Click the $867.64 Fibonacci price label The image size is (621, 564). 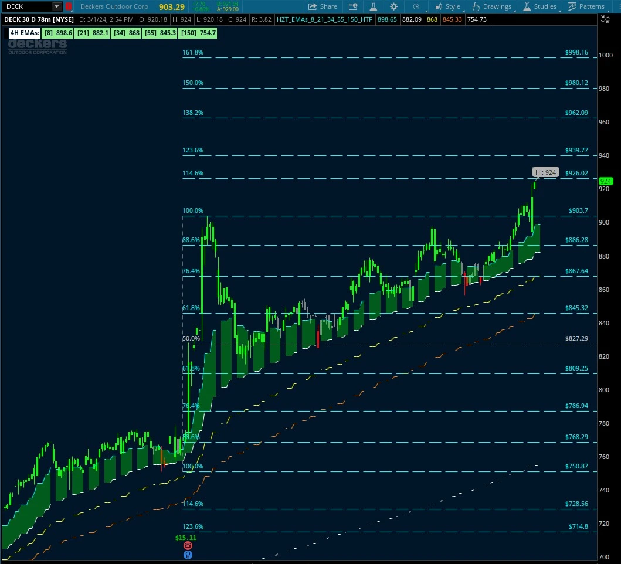[x=576, y=271]
